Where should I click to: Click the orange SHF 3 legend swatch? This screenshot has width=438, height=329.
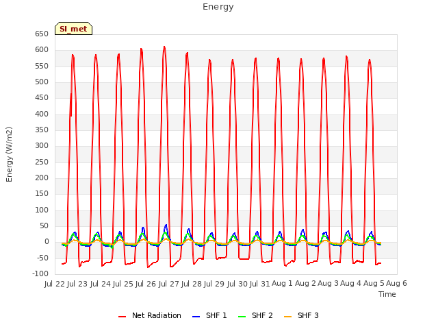[287, 317]
